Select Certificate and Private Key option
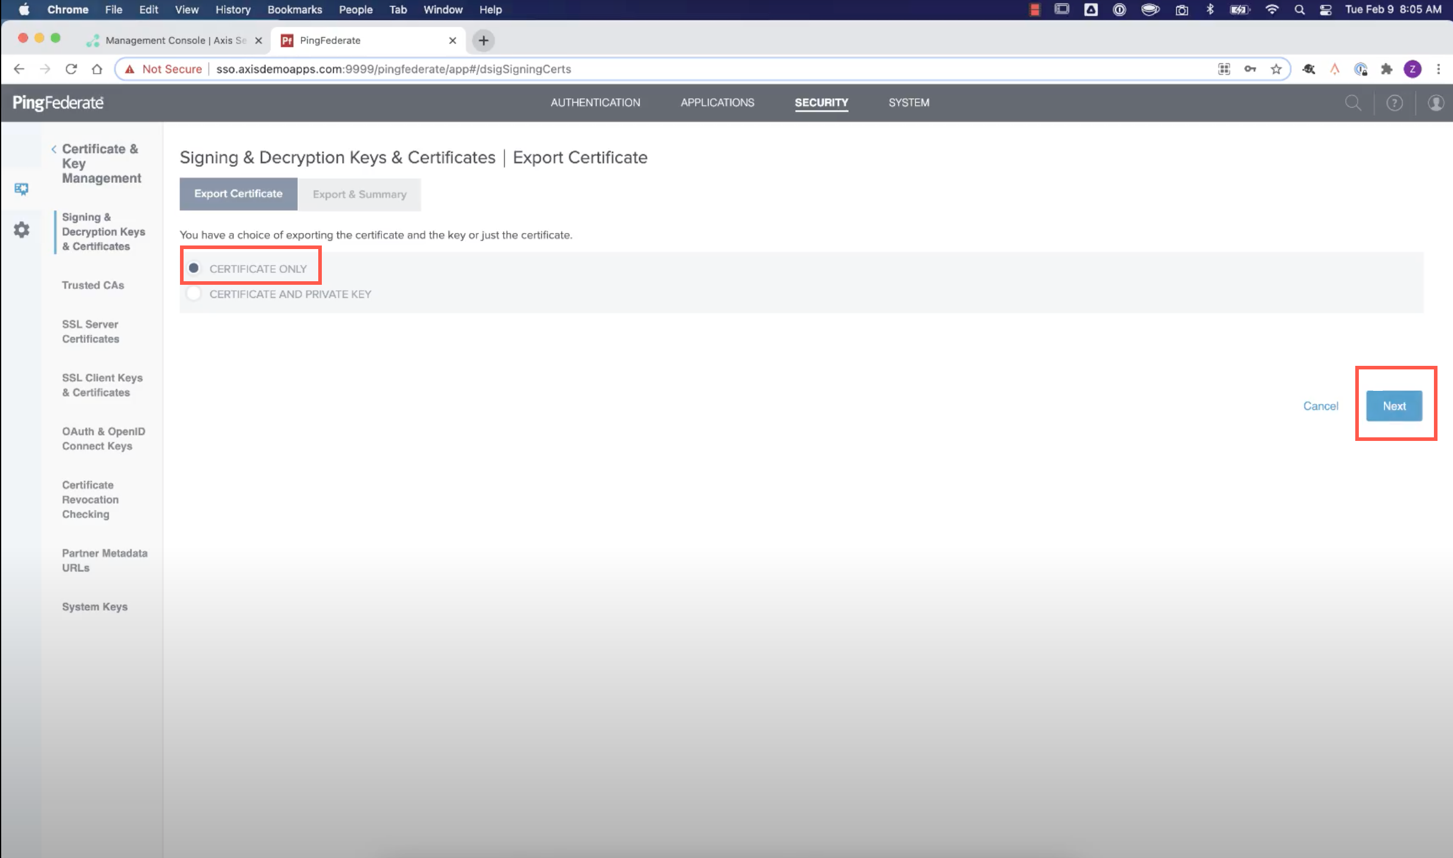 tap(194, 294)
